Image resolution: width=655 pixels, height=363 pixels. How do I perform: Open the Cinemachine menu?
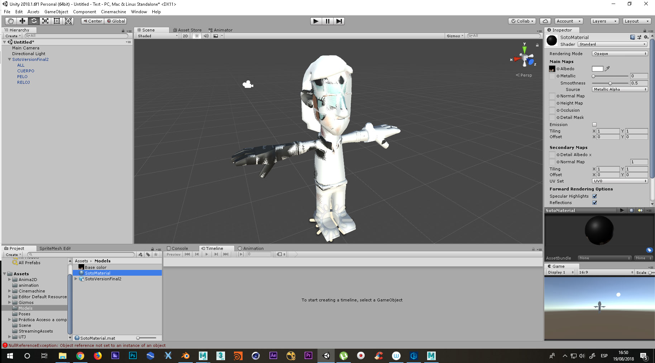(x=113, y=12)
